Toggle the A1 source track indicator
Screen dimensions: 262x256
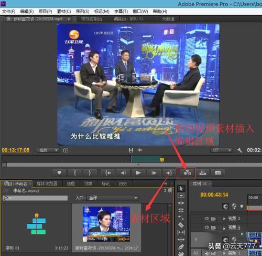point(195,253)
